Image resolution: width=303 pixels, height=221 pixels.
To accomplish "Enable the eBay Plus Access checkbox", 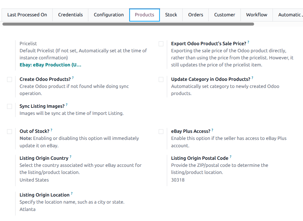I will [x=161, y=132].
